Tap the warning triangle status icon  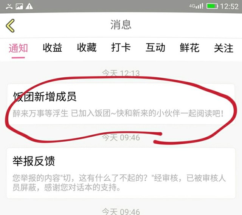pos(29,6)
